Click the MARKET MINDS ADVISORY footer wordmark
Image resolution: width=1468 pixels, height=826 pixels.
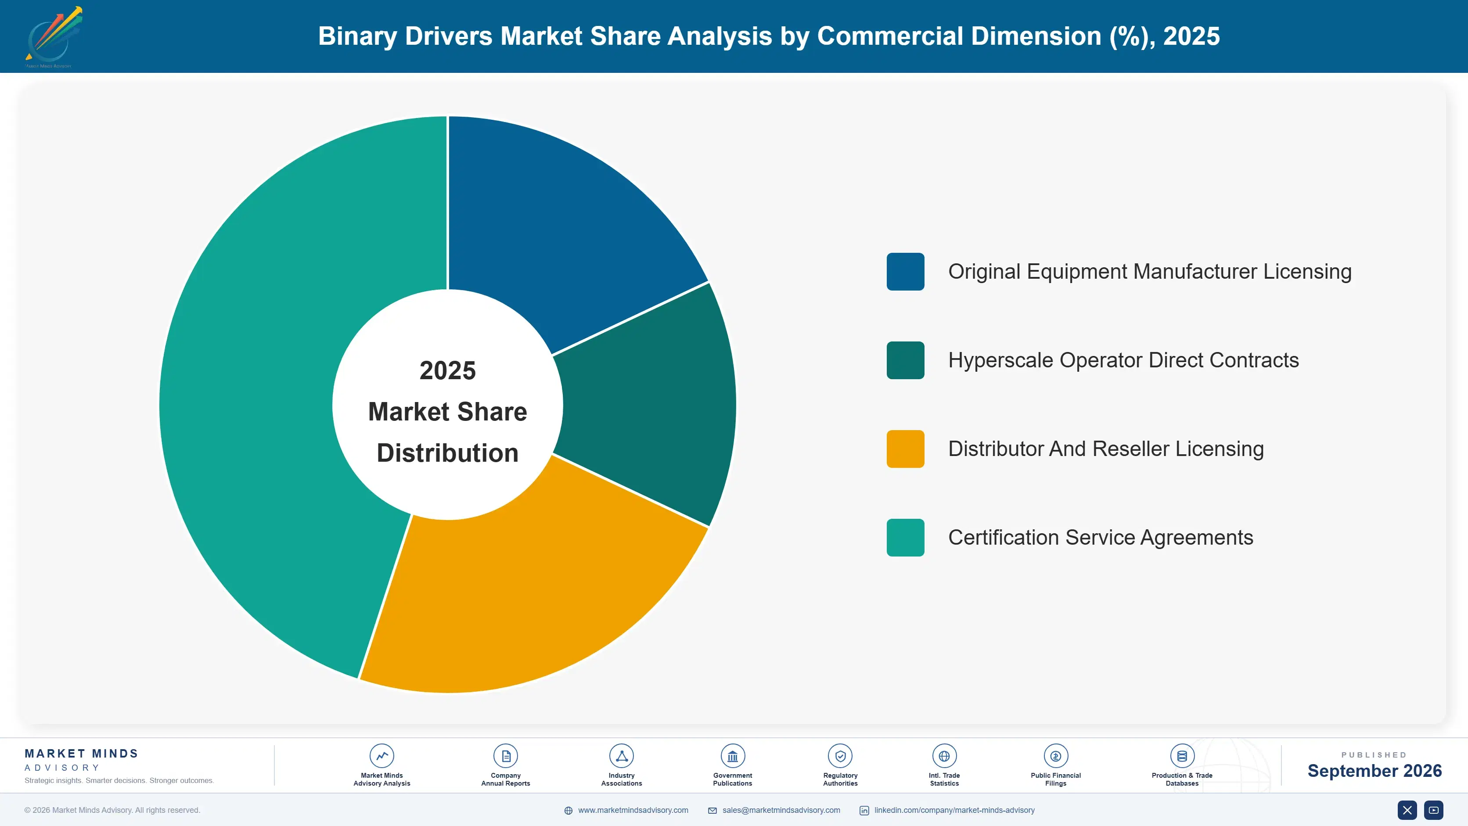tap(82, 760)
